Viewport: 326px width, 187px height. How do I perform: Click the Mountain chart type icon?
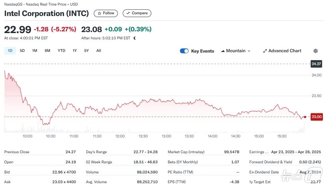click(223, 51)
